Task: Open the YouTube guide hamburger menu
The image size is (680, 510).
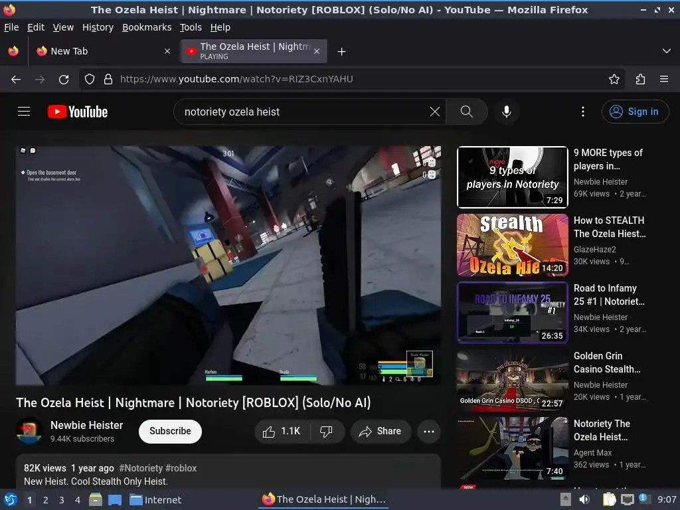Action: pyautogui.click(x=24, y=112)
